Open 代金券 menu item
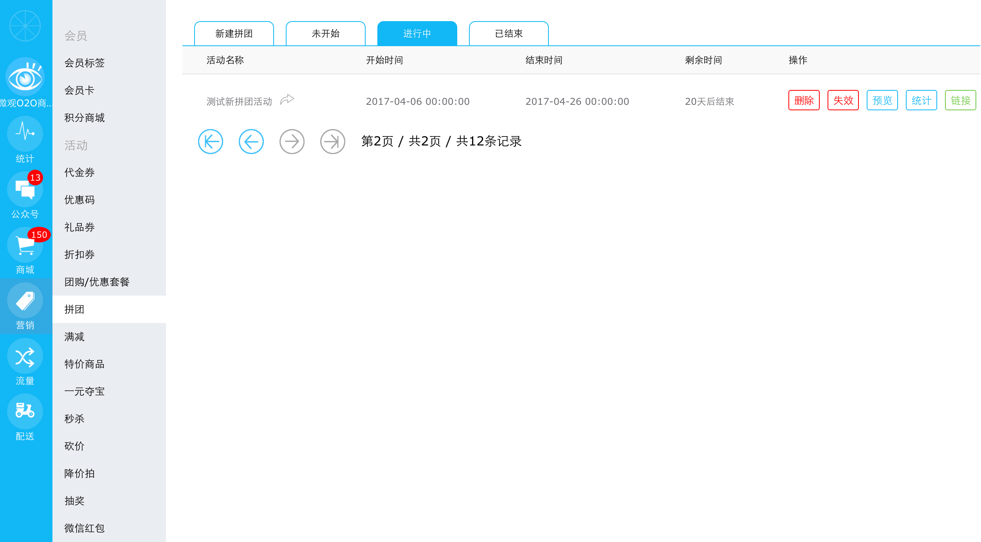Image resolution: width=981 pixels, height=542 pixels. [x=109, y=172]
